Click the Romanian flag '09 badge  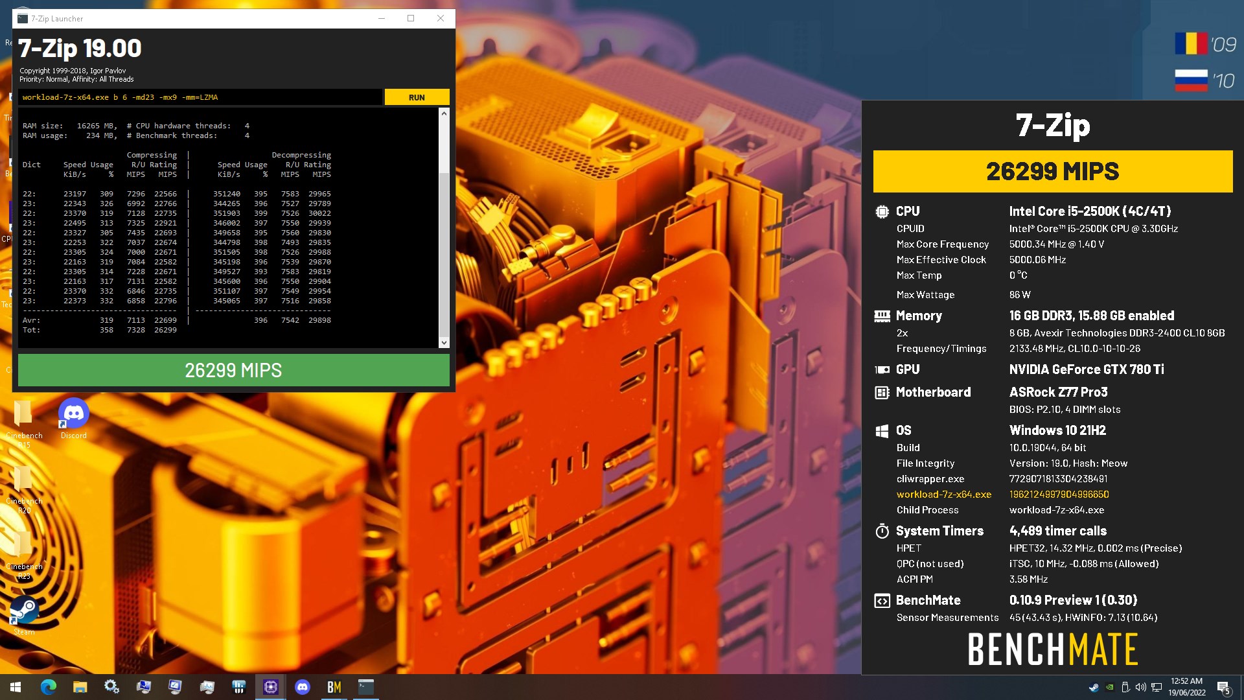coord(1206,44)
